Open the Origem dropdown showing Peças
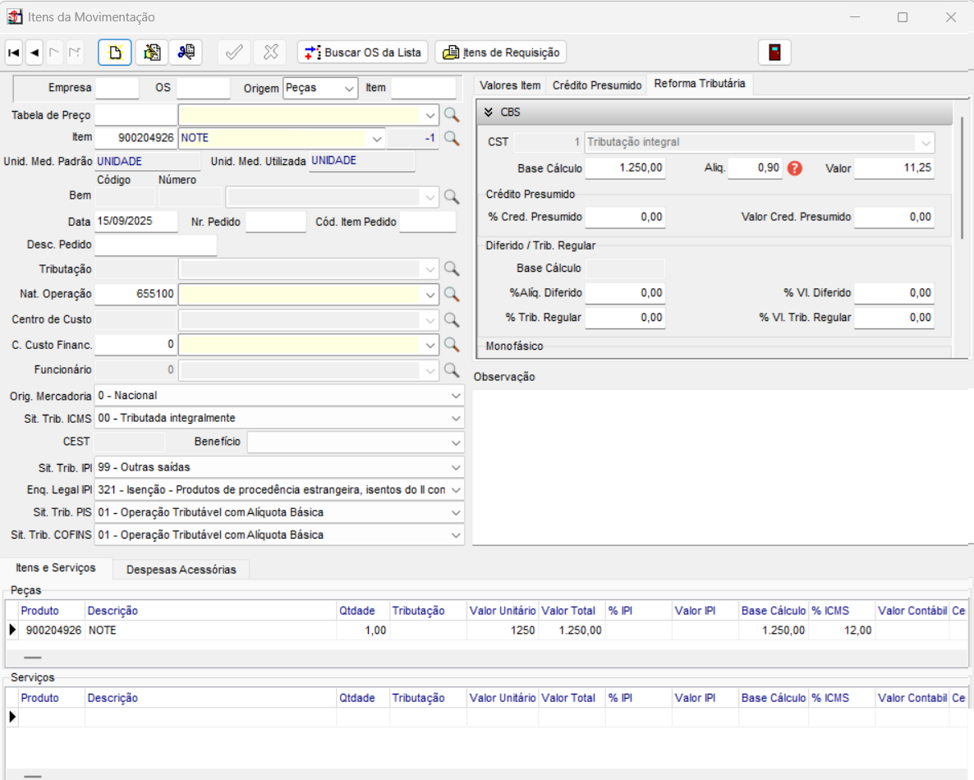 pyautogui.click(x=350, y=88)
